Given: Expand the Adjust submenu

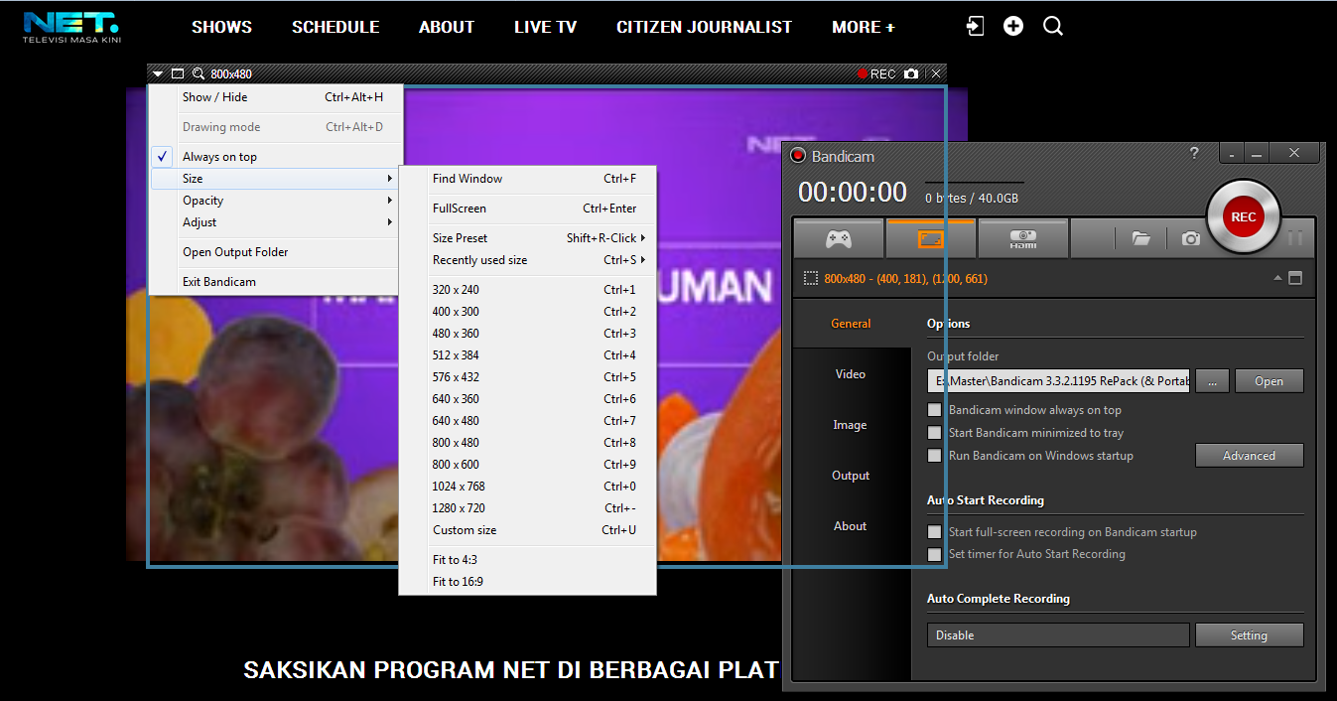Looking at the screenshot, I should coord(276,222).
